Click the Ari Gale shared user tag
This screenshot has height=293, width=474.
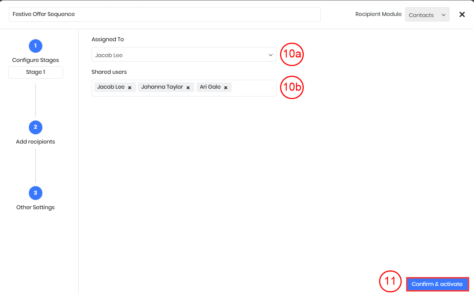click(x=210, y=87)
